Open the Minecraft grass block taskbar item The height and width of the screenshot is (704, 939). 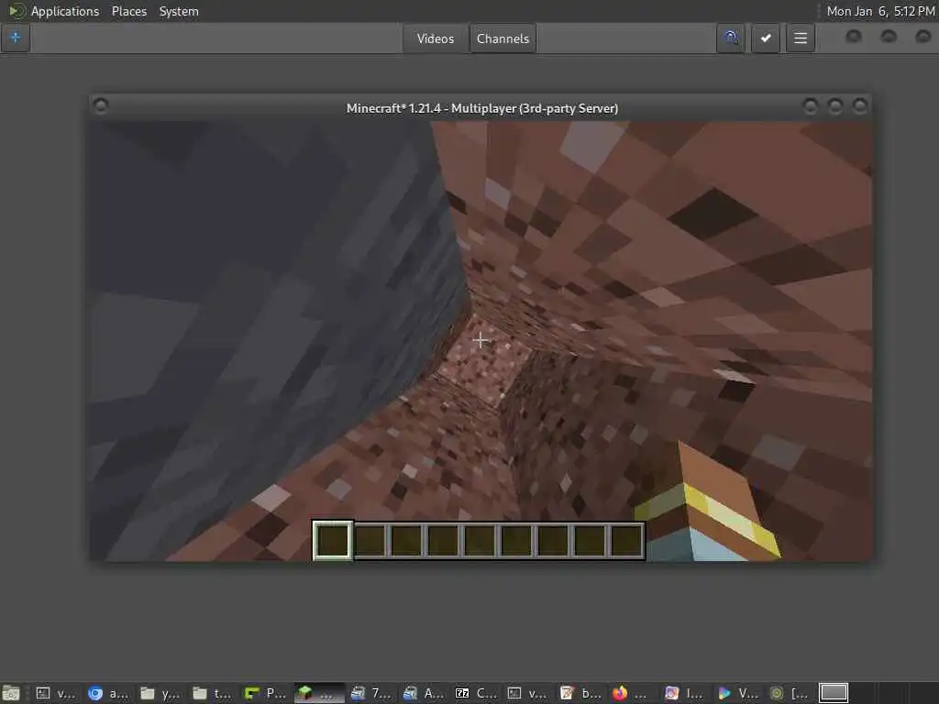click(318, 693)
